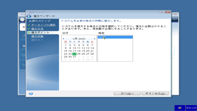Viewport: 197px width, 111px height.
Task: Open help via the question mark icon
Action: (31, 93)
